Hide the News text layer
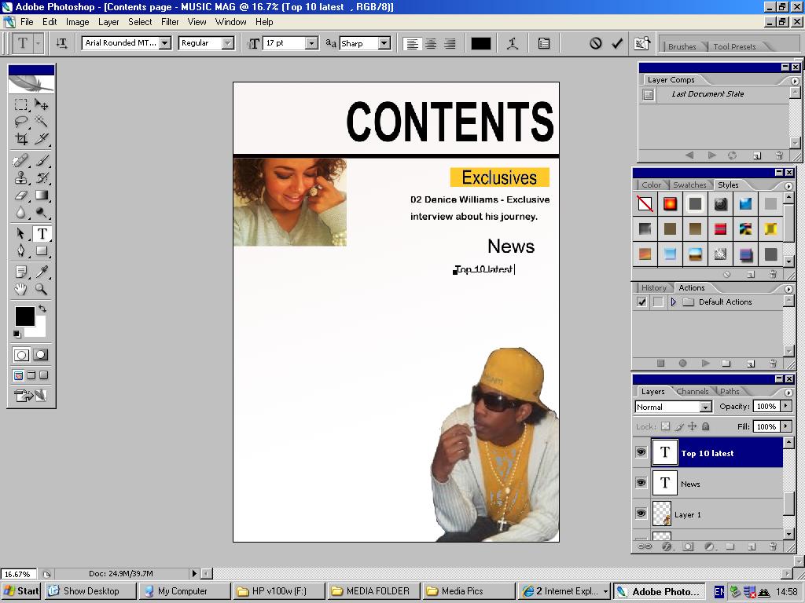Screen dimensions: 805x603 pyautogui.click(x=641, y=483)
